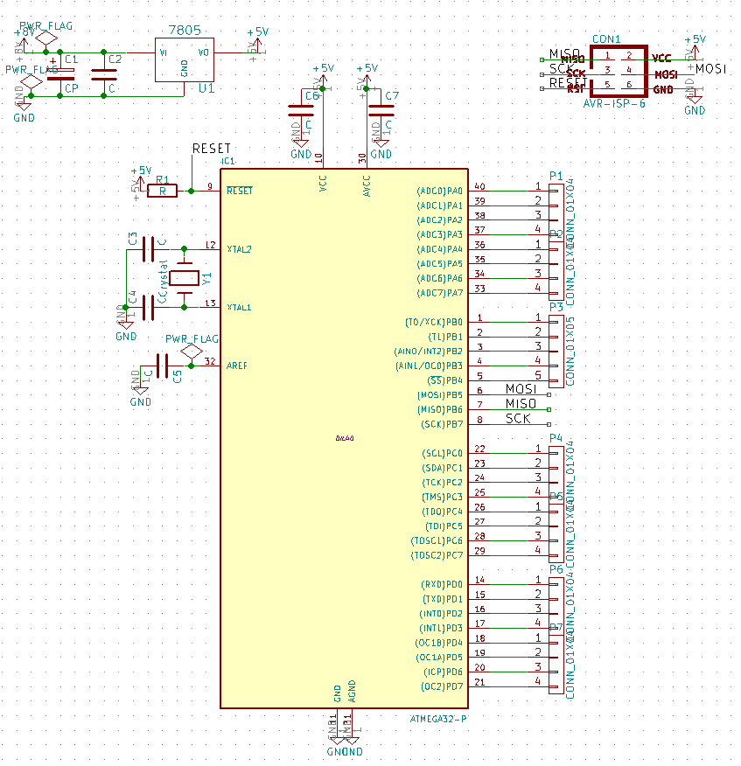Click the PWR_FLAG symbol on the AREF net
Screen dimensions: 741x766
(x=191, y=352)
